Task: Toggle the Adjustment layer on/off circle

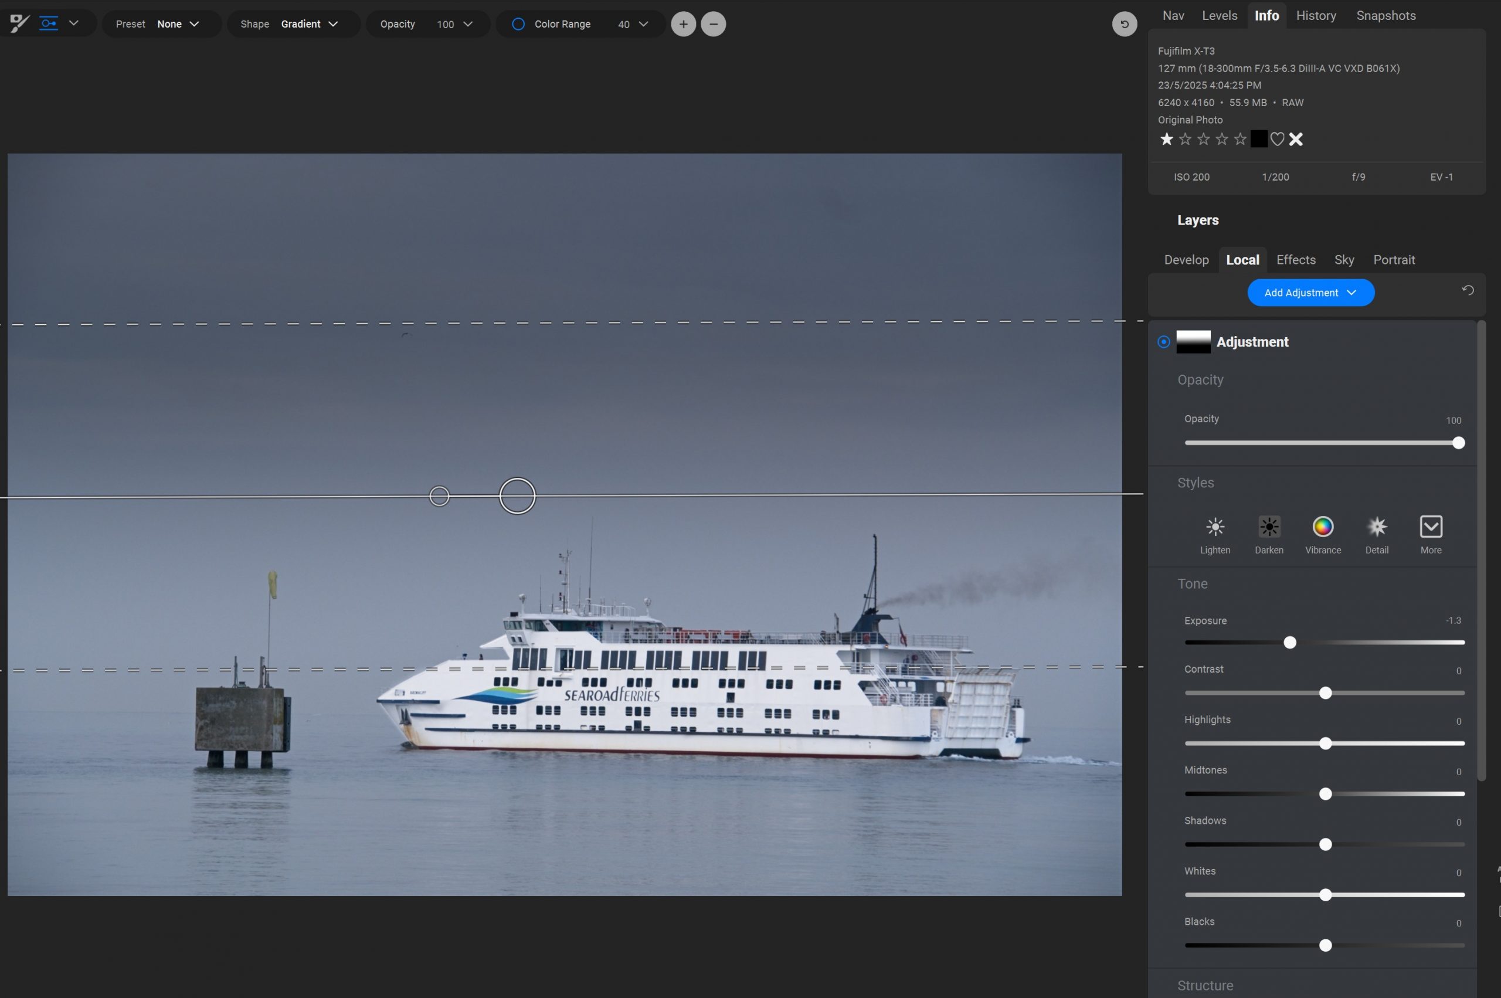Action: tap(1164, 342)
